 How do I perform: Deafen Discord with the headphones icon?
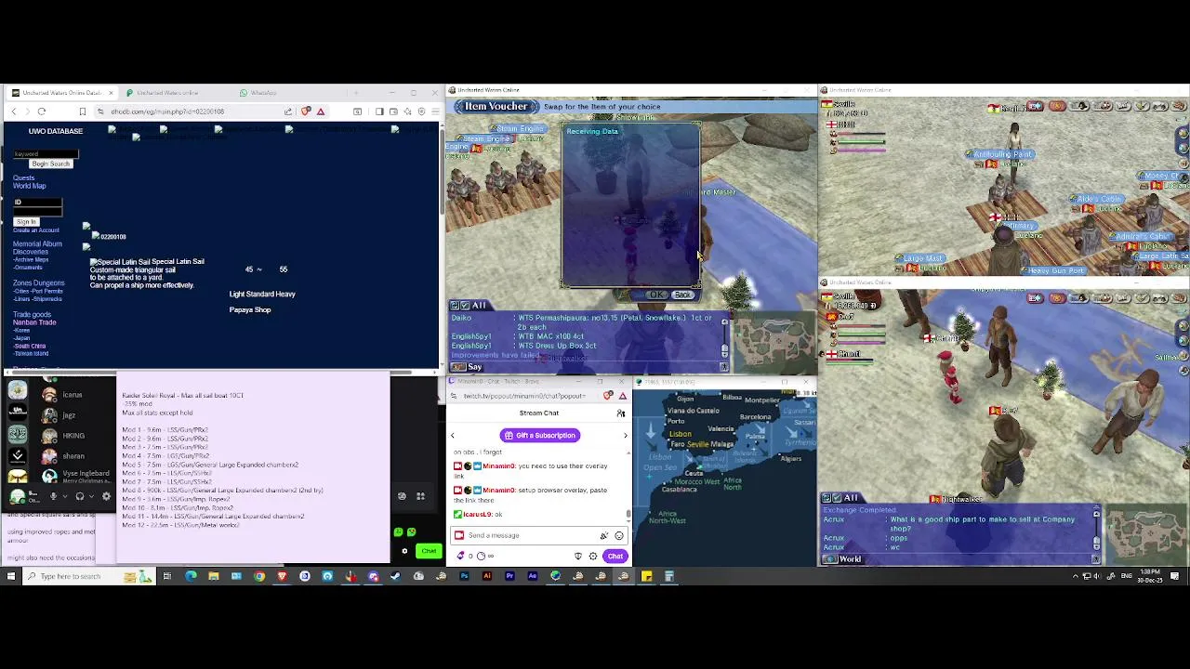pyautogui.click(x=80, y=496)
